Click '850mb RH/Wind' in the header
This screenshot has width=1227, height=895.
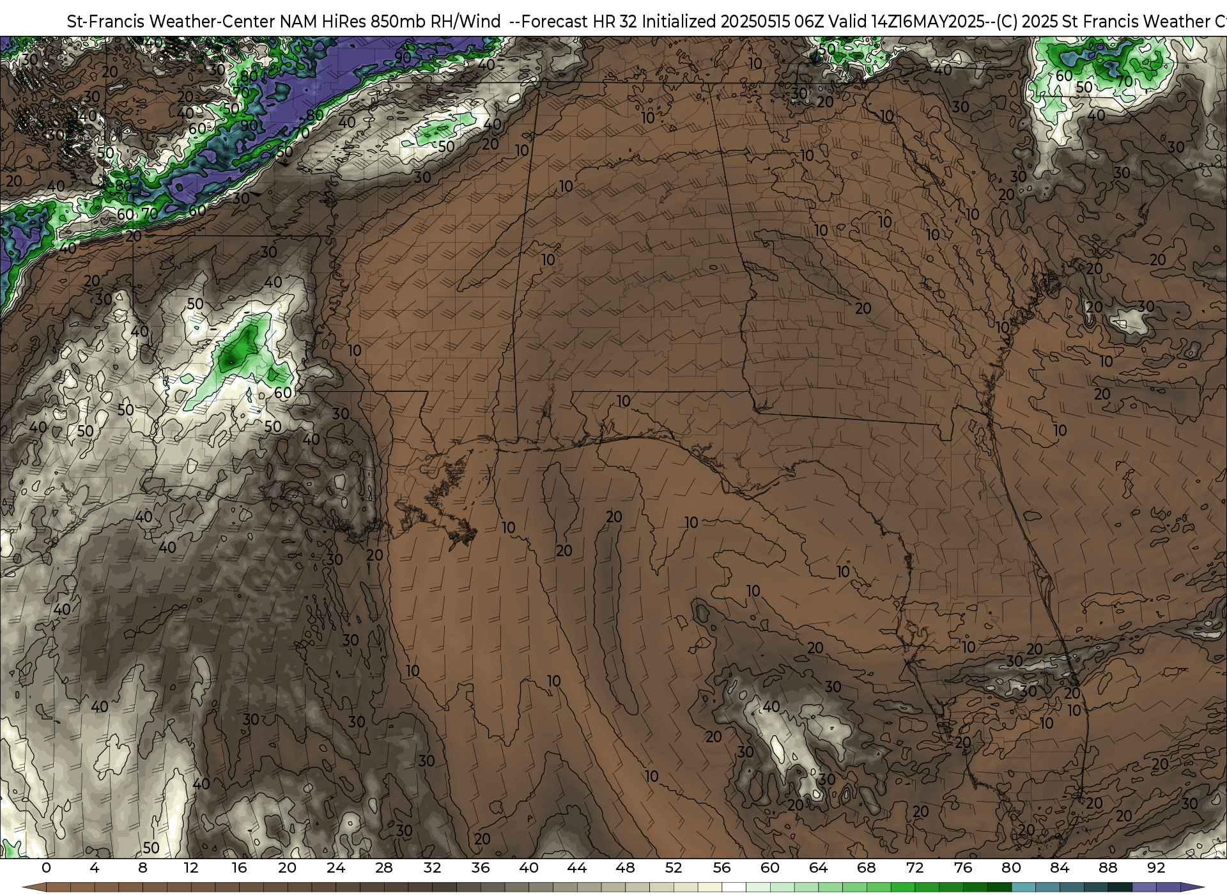click(x=435, y=21)
